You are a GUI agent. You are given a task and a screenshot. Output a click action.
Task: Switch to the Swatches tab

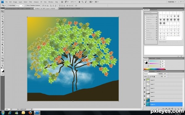pyautogui.click(x=152, y=59)
